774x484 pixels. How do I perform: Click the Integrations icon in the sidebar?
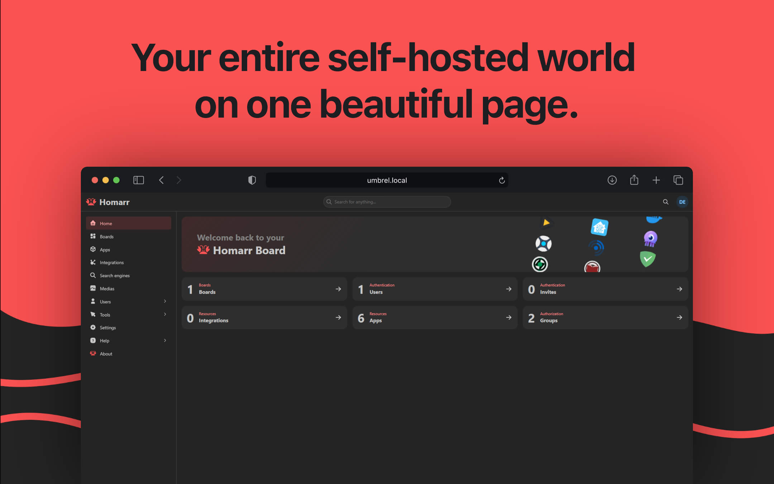click(x=93, y=262)
